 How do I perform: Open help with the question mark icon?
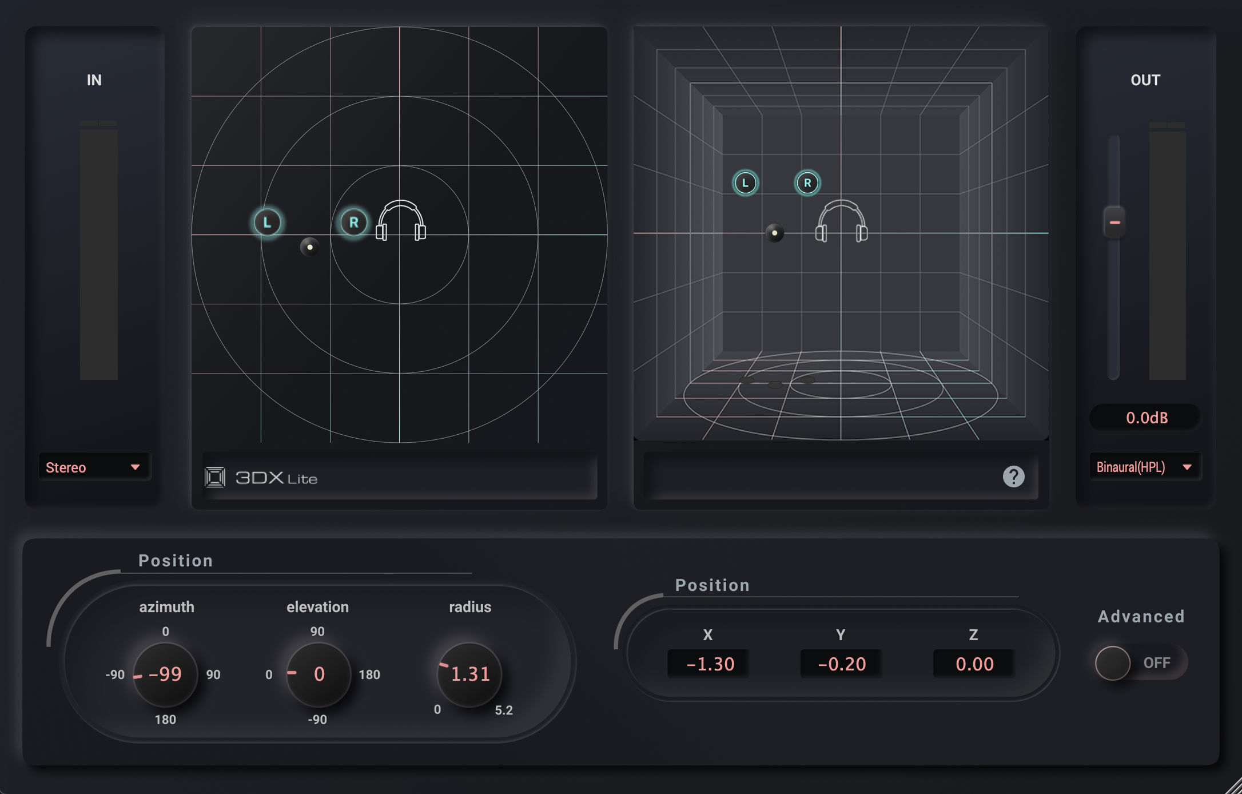click(x=1013, y=477)
